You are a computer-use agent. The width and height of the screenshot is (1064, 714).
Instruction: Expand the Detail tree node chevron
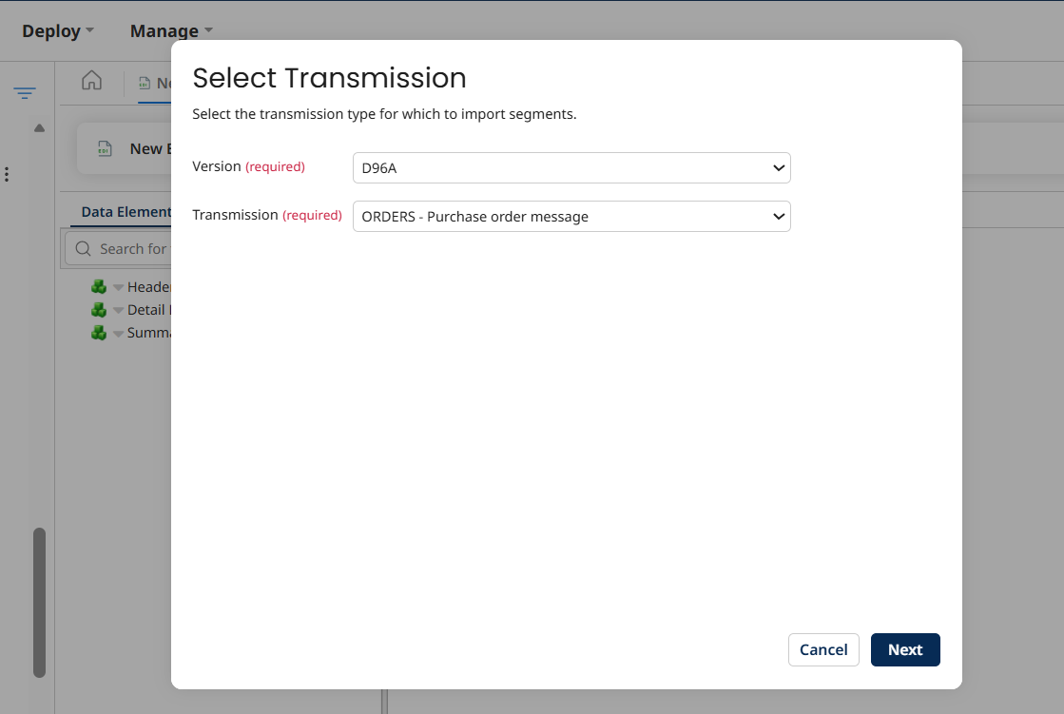click(x=117, y=309)
